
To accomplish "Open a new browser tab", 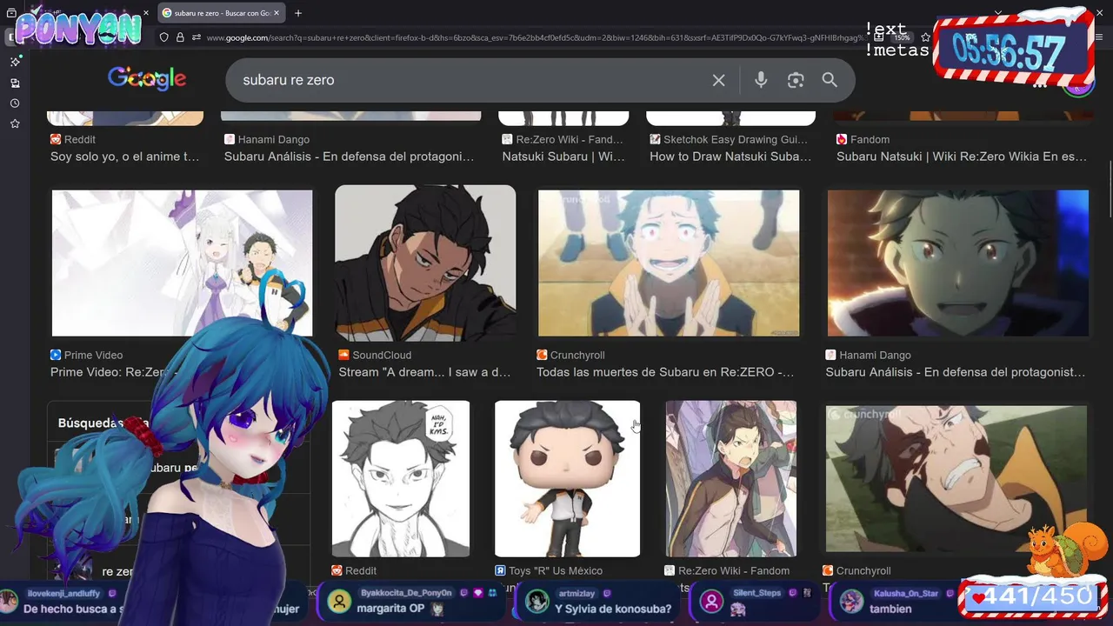I will point(298,13).
